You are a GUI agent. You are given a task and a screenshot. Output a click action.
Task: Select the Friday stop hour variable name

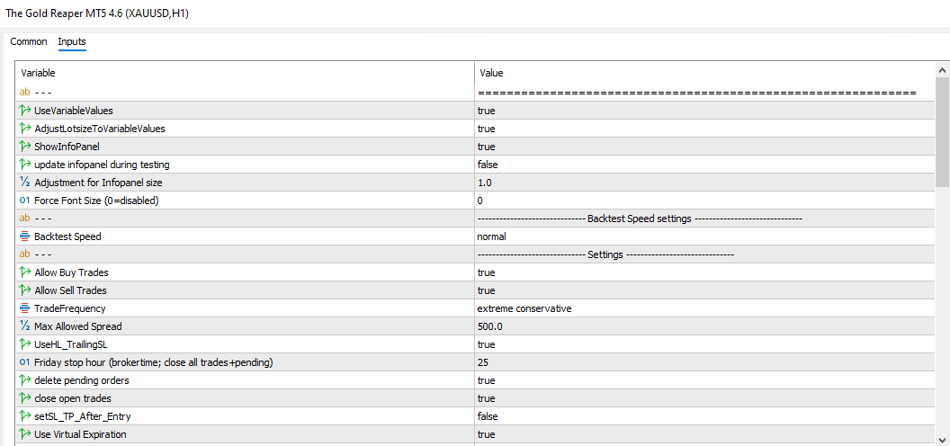pos(154,362)
